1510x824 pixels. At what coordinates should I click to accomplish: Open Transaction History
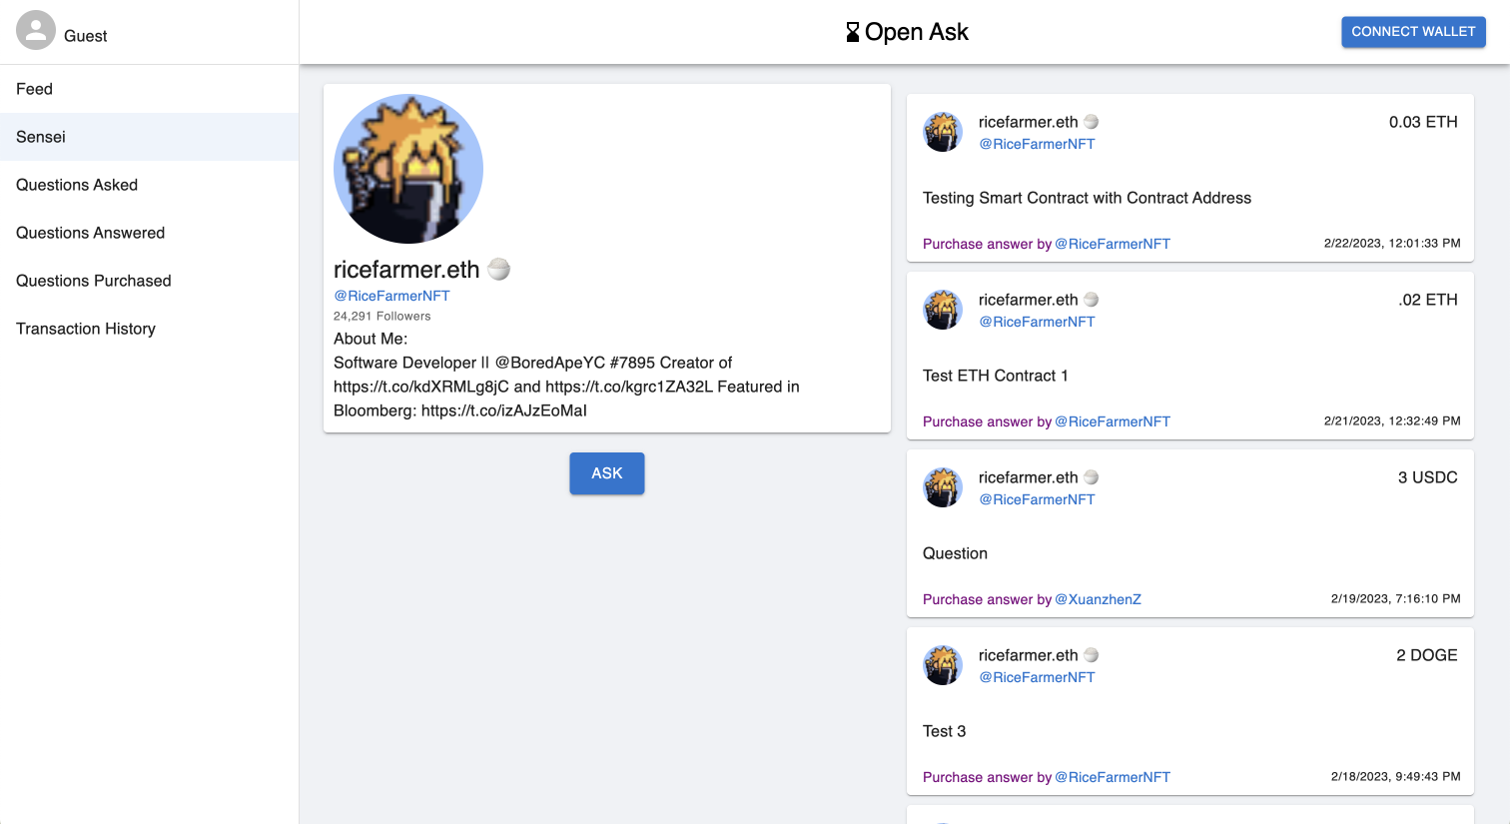pos(86,329)
